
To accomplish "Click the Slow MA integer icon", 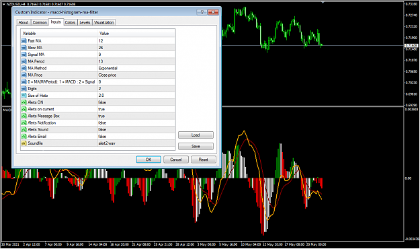I will click(24, 48).
